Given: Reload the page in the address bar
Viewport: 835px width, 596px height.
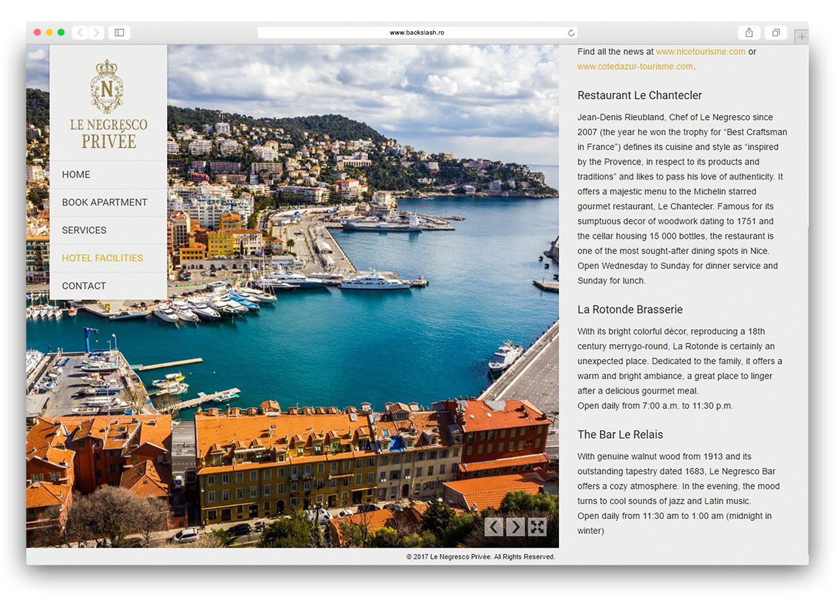Looking at the screenshot, I should (x=571, y=33).
